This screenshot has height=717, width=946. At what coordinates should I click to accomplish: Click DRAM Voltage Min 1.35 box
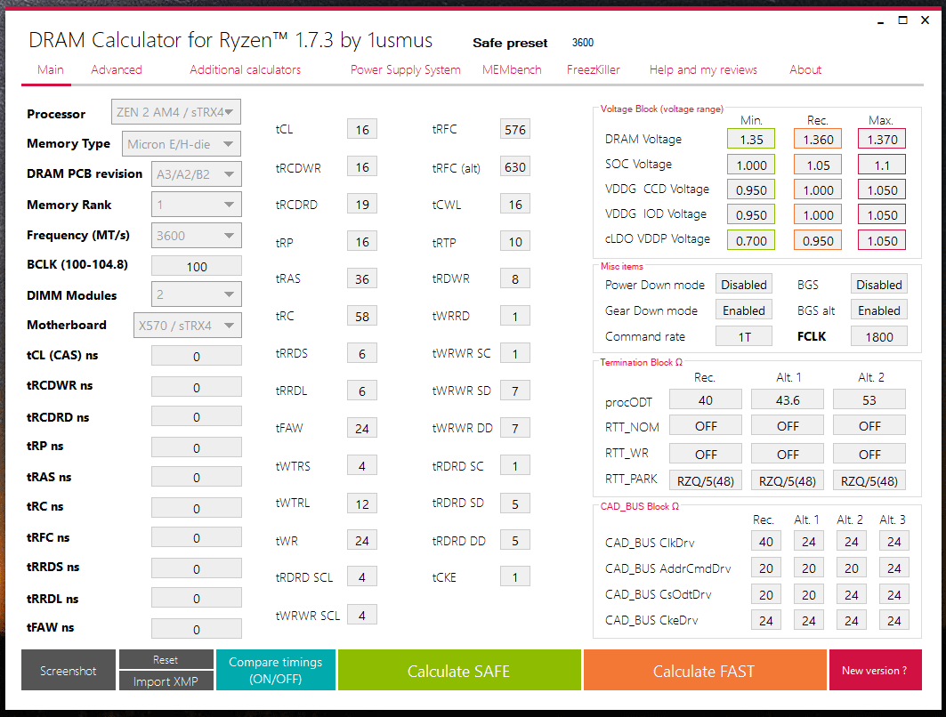click(x=751, y=140)
